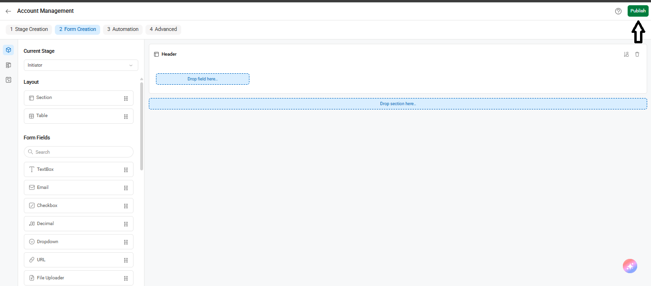Open the help question mark icon
This screenshot has height=286, width=651.
tap(618, 11)
